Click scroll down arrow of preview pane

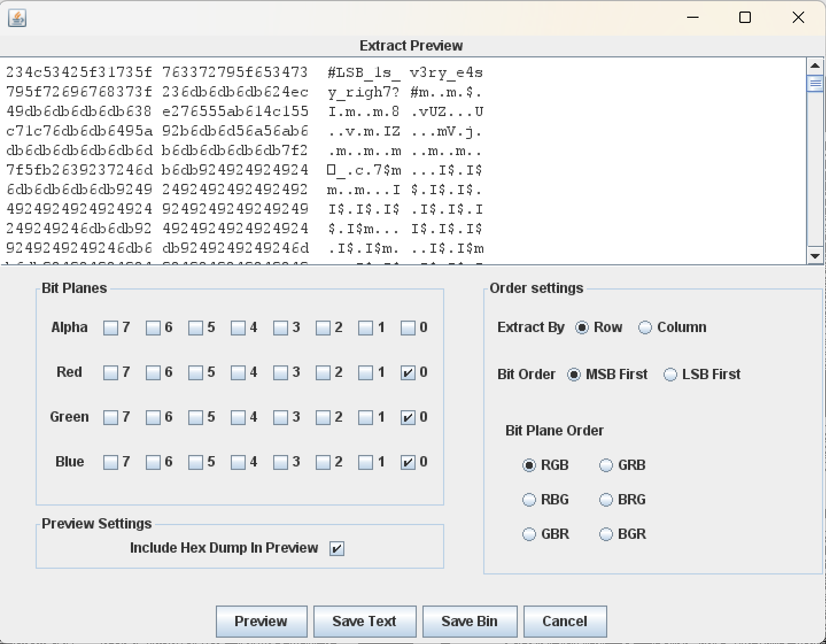coord(815,256)
